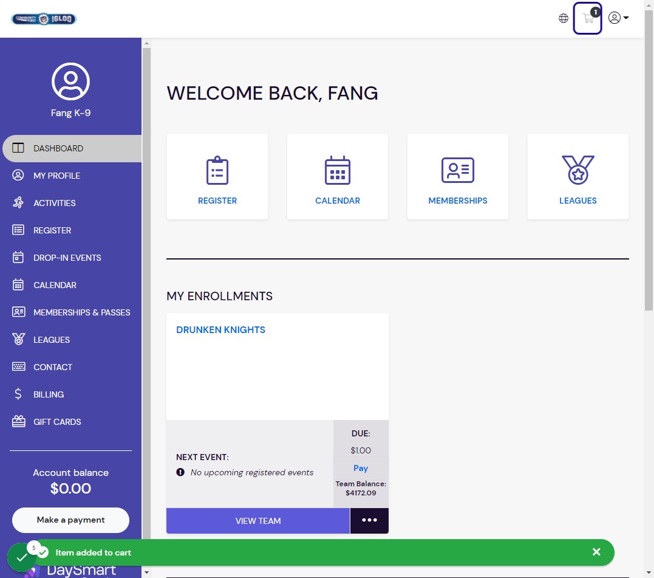
Task: Click the Account balance $0.00 amount
Action: [70, 488]
